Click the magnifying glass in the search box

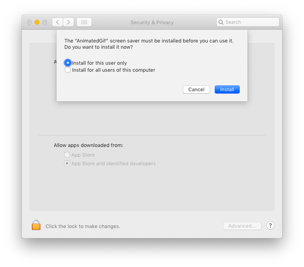[x=221, y=22]
